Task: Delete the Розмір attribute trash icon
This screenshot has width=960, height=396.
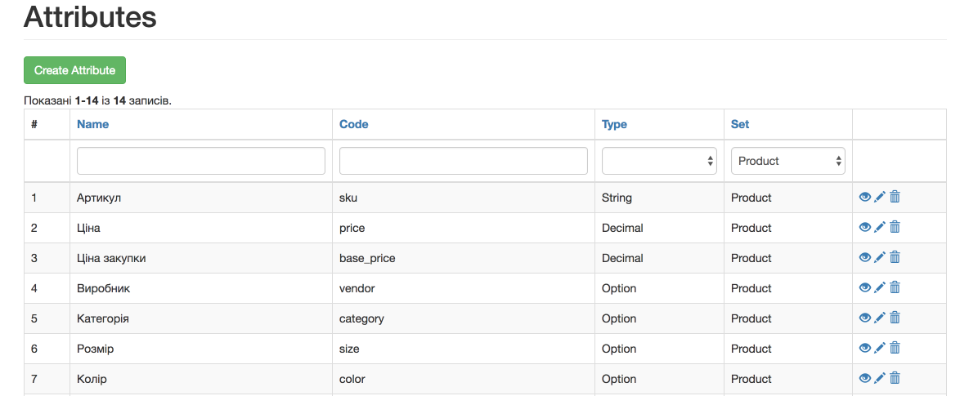Action: pyautogui.click(x=895, y=348)
